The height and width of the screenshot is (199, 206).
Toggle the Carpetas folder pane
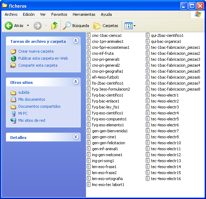coord(106,26)
